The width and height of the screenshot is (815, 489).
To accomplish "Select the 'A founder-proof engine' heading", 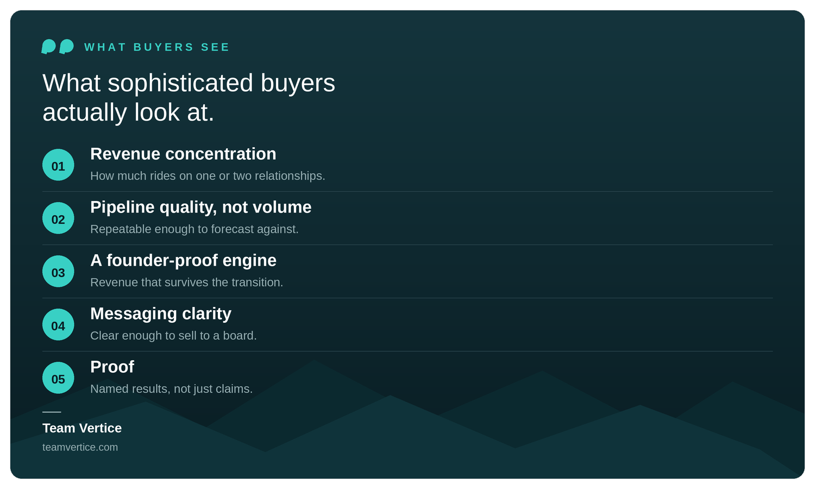I will tap(183, 260).
